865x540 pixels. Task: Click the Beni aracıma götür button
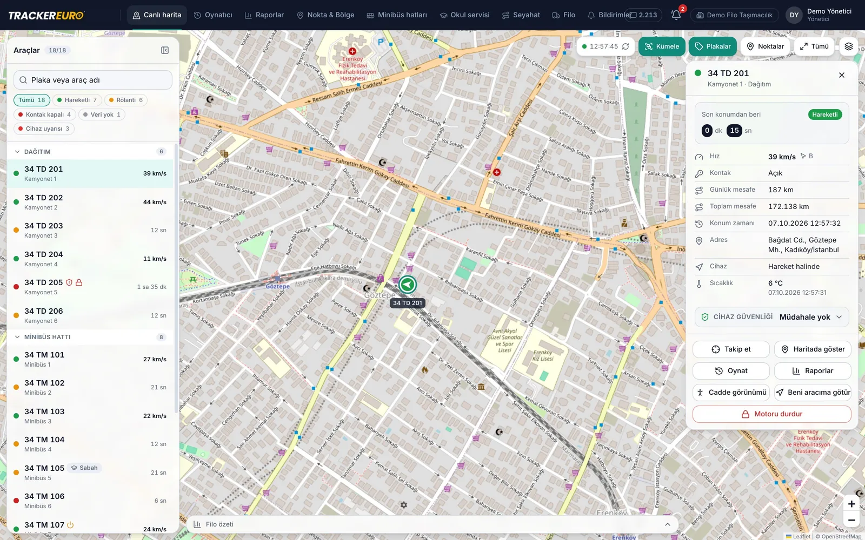(x=813, y=393)
